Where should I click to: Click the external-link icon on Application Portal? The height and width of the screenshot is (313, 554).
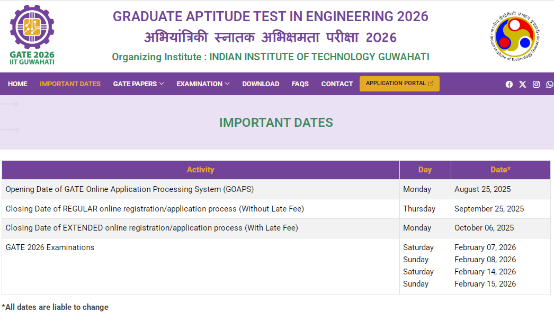431,83
